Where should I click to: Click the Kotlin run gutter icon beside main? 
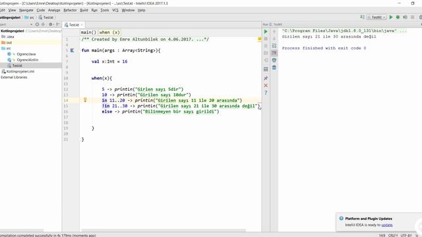tap(72, 50)
